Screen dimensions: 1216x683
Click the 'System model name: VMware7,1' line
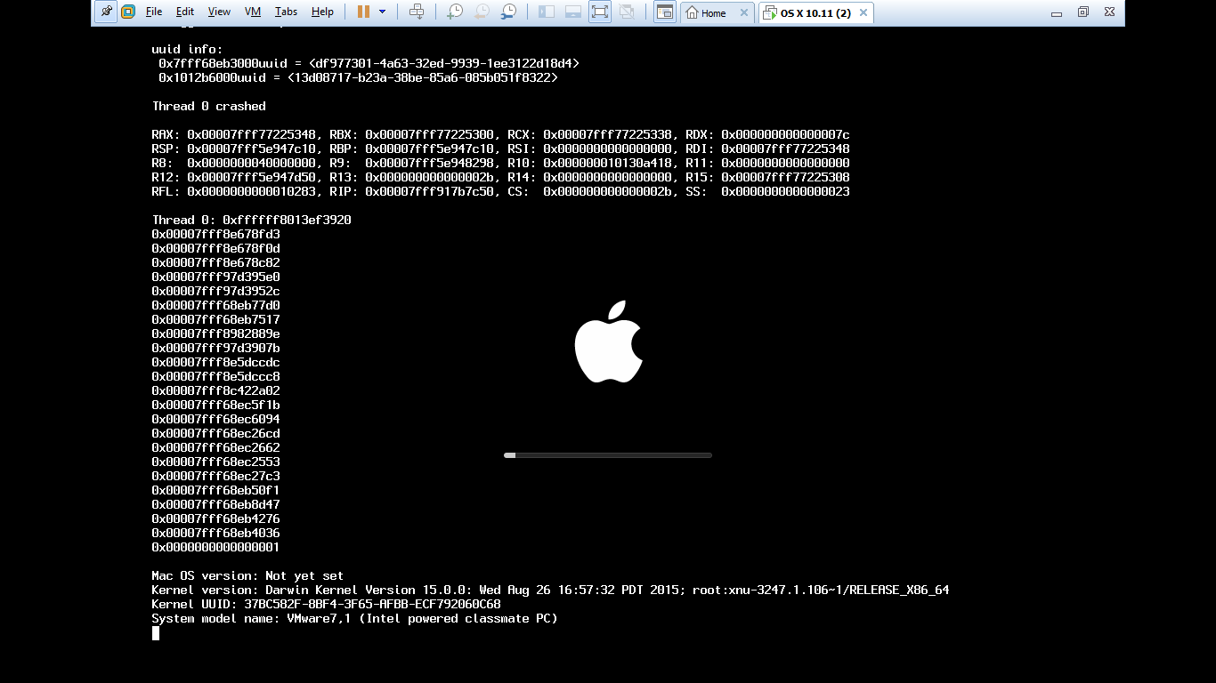pos(354,618)
